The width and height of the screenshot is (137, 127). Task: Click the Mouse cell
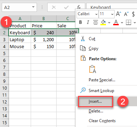pos(20,46)
